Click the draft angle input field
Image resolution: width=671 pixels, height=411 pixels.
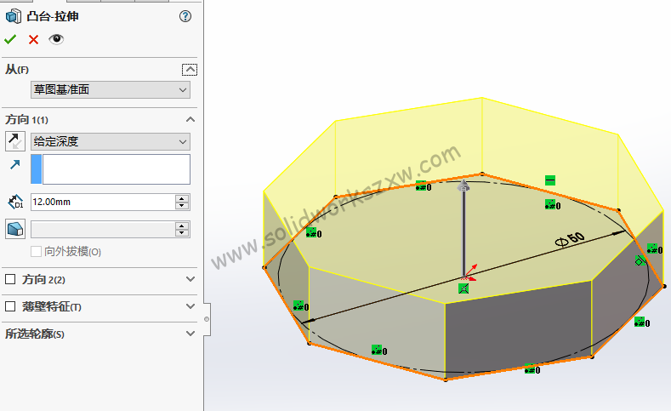[103, 230]
